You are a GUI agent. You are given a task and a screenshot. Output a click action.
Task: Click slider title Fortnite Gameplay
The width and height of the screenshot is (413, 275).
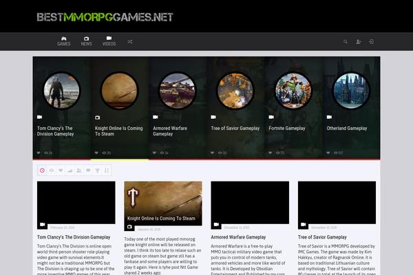(x=287, y=129)
